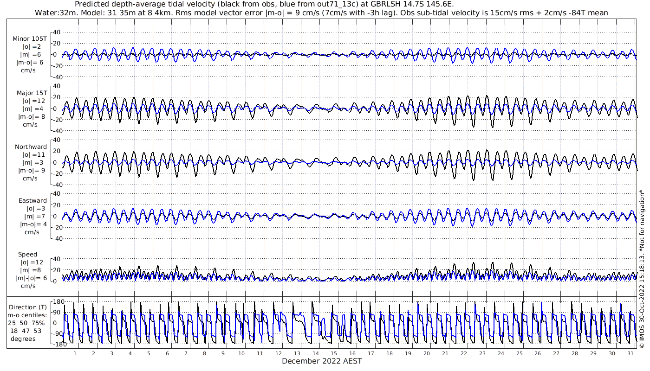
Task: Click day '23' on the date axis
Action: click(482, 353)
